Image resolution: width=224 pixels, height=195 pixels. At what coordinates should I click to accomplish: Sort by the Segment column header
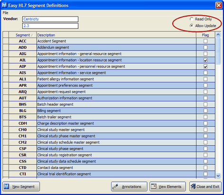coord(23,35)
